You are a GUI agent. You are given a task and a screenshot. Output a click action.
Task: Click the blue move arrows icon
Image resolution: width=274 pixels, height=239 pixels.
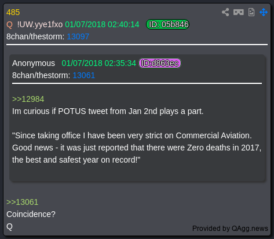pyautogui.click(x=264, y=12)
